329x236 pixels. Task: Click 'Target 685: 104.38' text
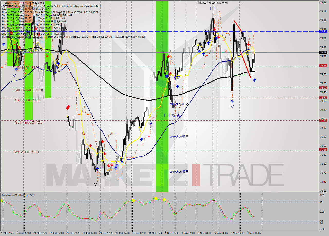101,37
